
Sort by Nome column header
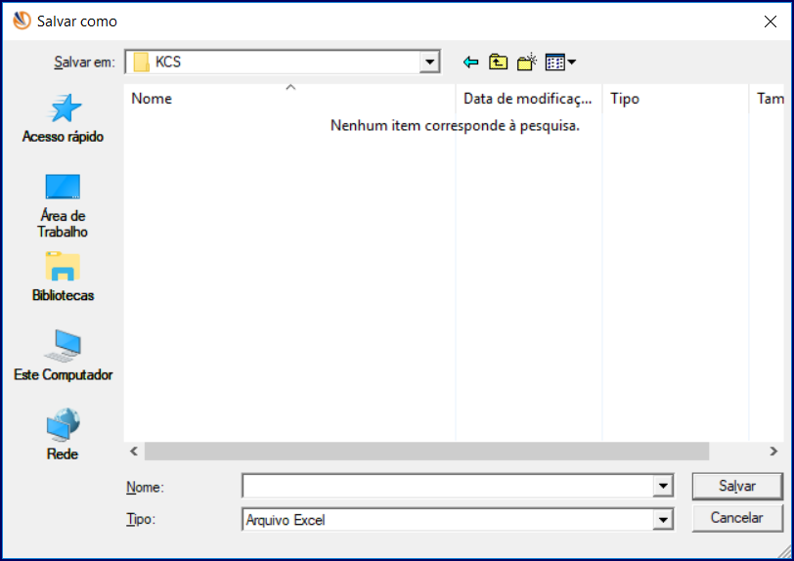point(289,99)
